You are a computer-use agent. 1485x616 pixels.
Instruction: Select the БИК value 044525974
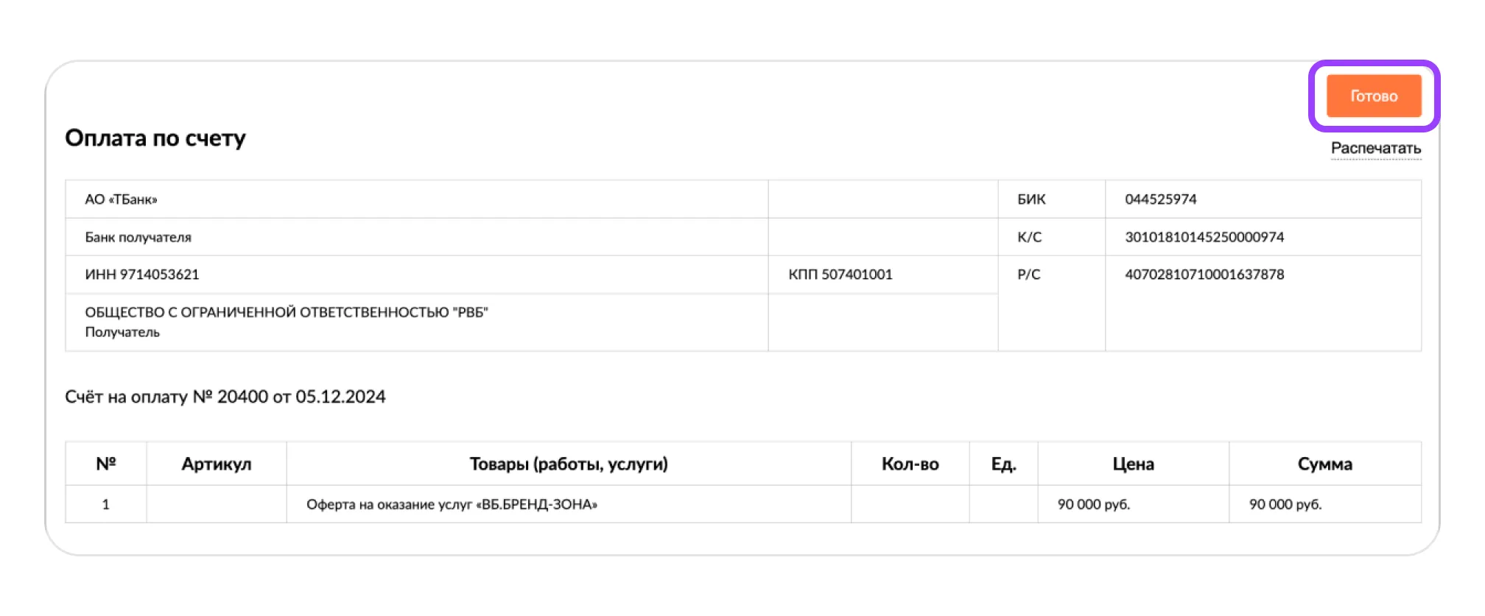1161,199
